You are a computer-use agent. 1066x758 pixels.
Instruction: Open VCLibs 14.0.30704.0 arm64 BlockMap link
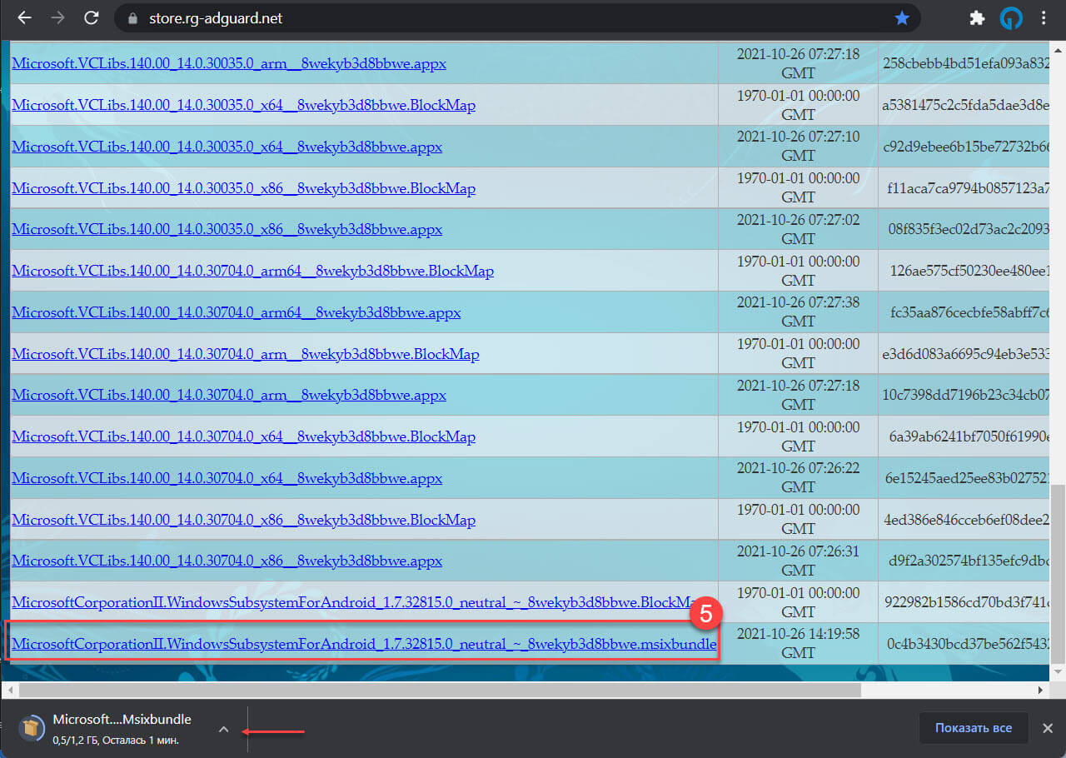click(252, 271)
